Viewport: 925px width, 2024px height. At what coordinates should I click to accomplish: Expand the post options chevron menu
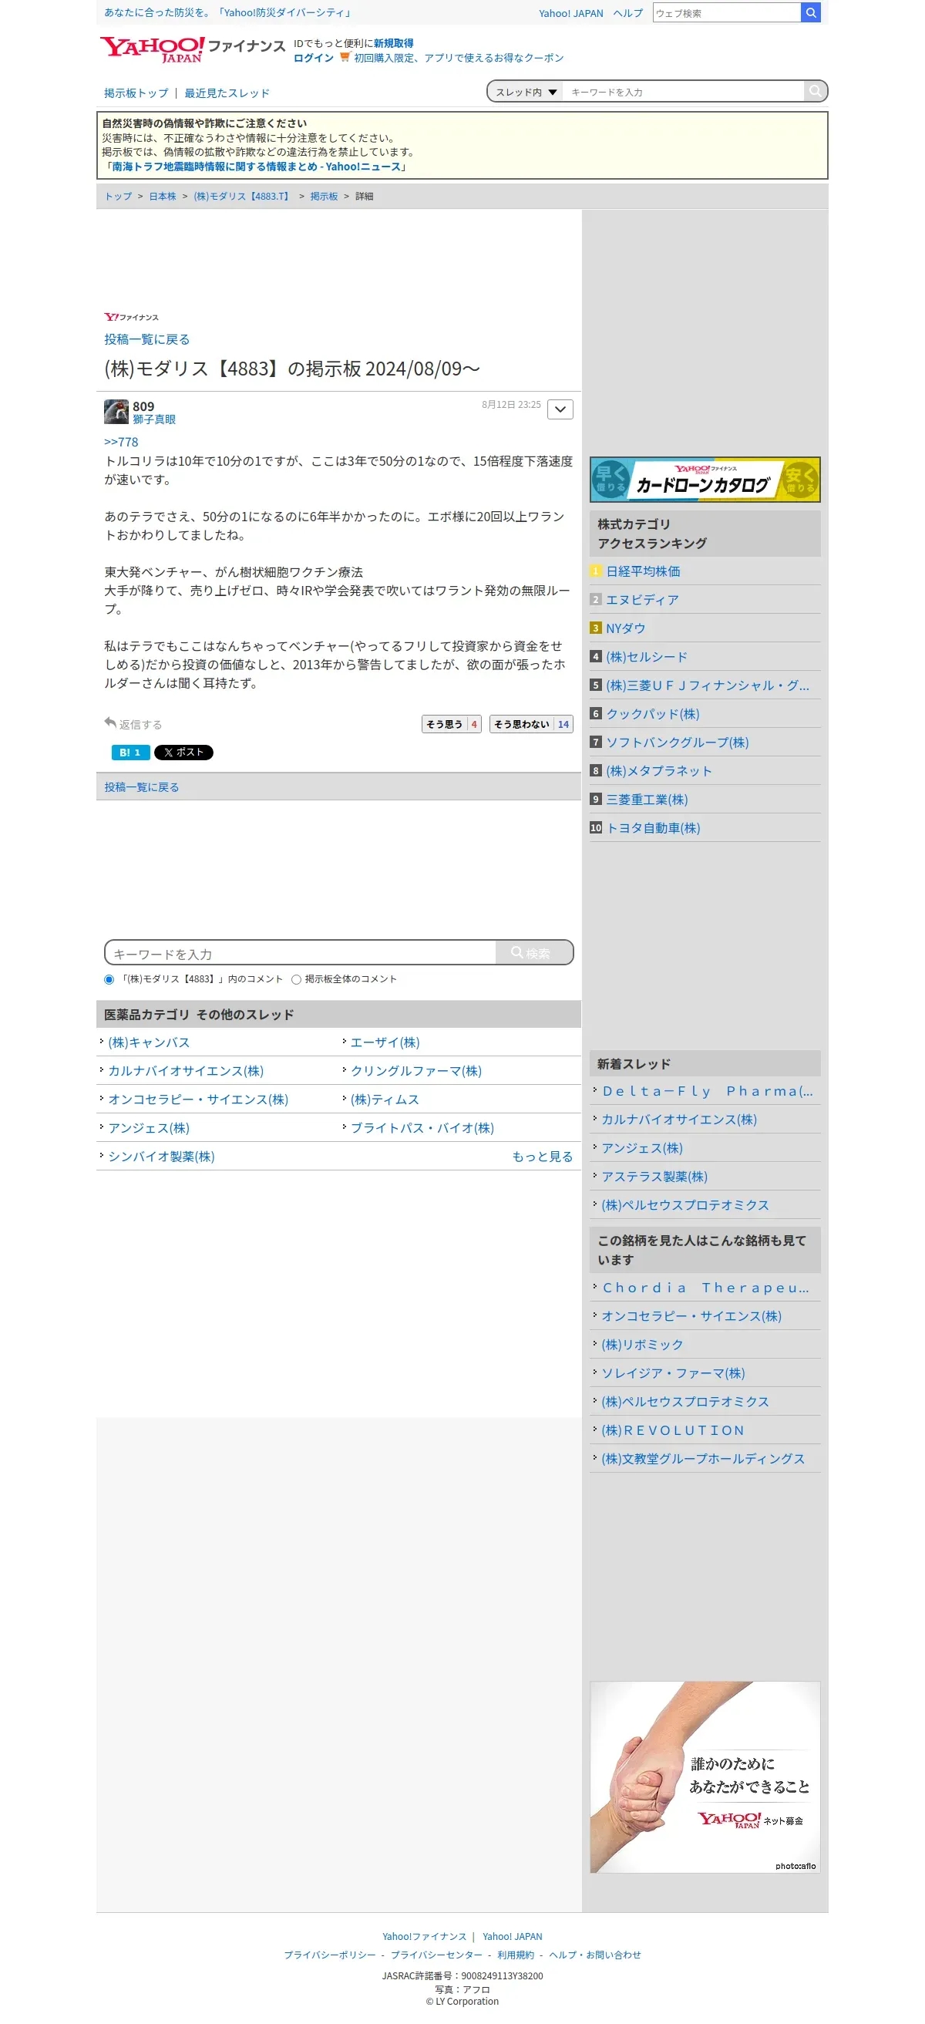click(560, 409)
